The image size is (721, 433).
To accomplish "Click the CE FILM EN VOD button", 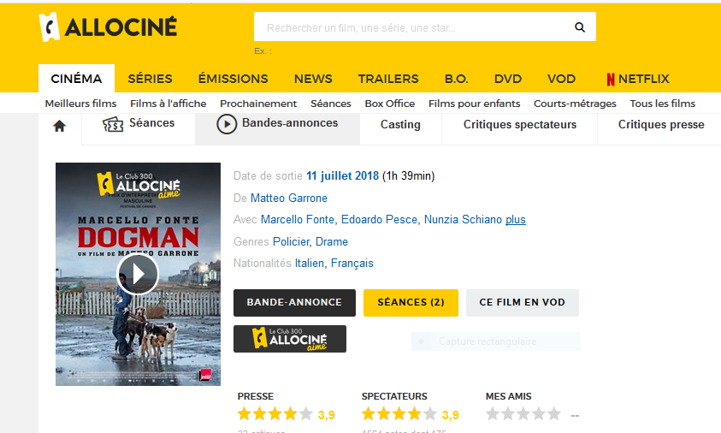I will pyautogui.click(x=522, y=302).
